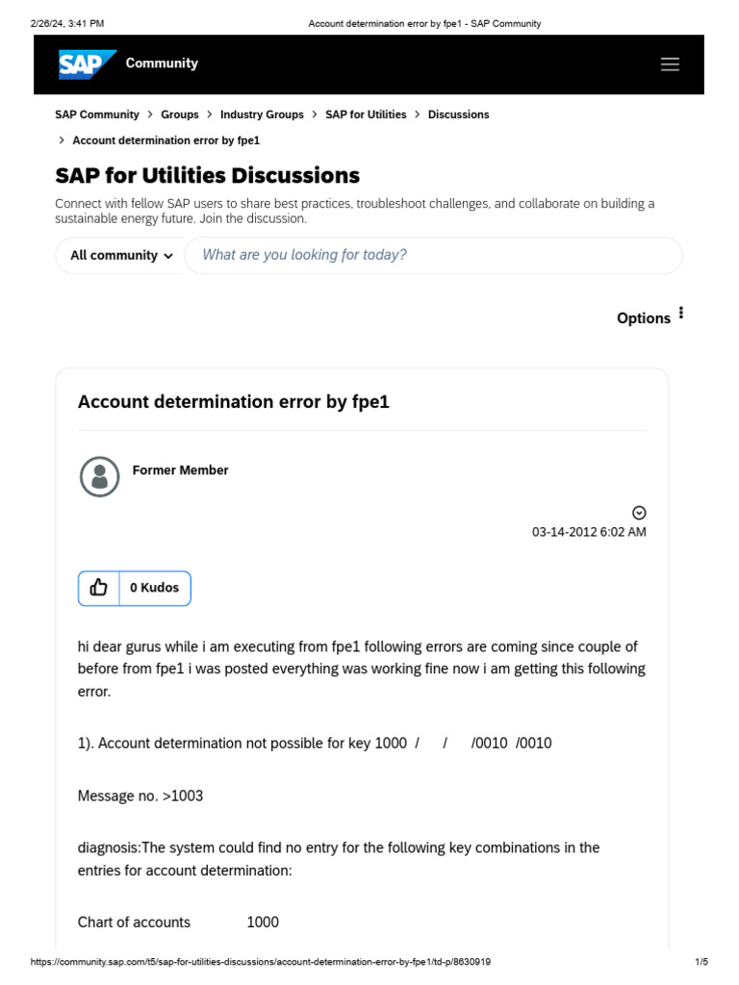The width and height of the screenshot is (739, 985).
Task: Click the post timestamp 03-14-2012 6:02 AM
Action: (x=589, y=532)
